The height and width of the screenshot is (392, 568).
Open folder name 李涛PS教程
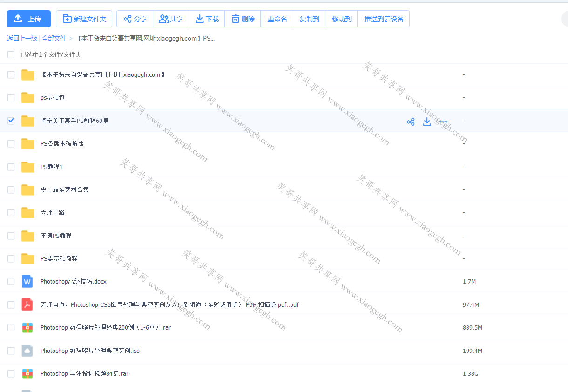pos(56,236)
